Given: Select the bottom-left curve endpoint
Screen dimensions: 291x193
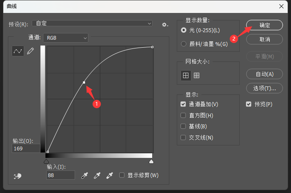Looking at the screenshot, I should pos(48,152).
